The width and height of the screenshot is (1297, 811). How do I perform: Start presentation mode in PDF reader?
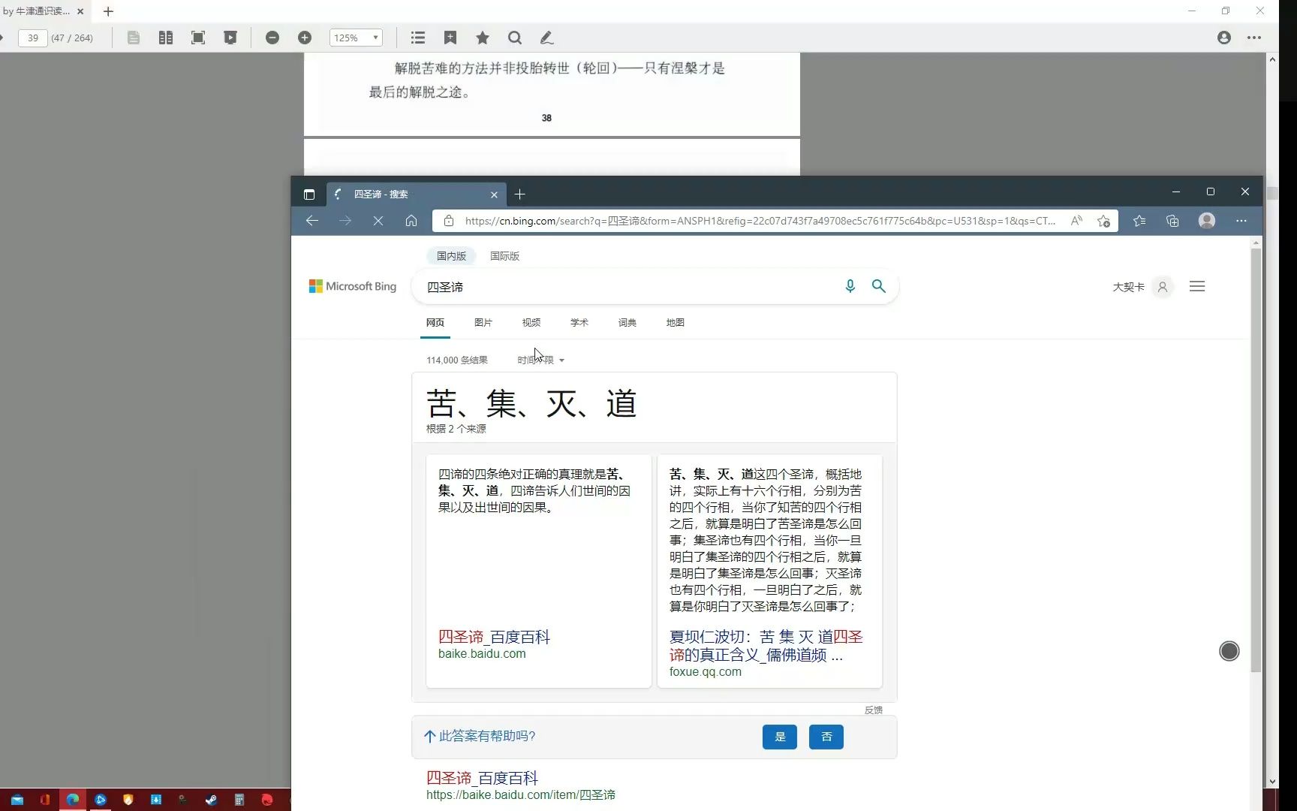230,38
